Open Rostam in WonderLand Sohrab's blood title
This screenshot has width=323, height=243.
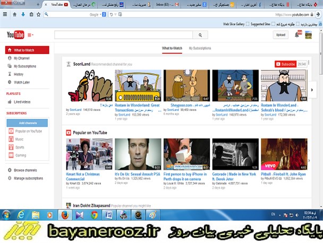pyautogui.click(x=284, y=108)
